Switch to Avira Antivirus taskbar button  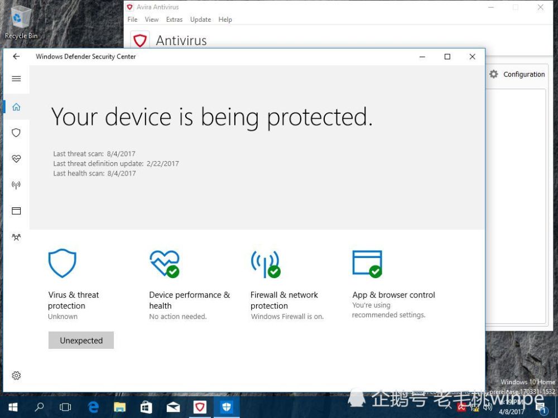click(200, 407)
